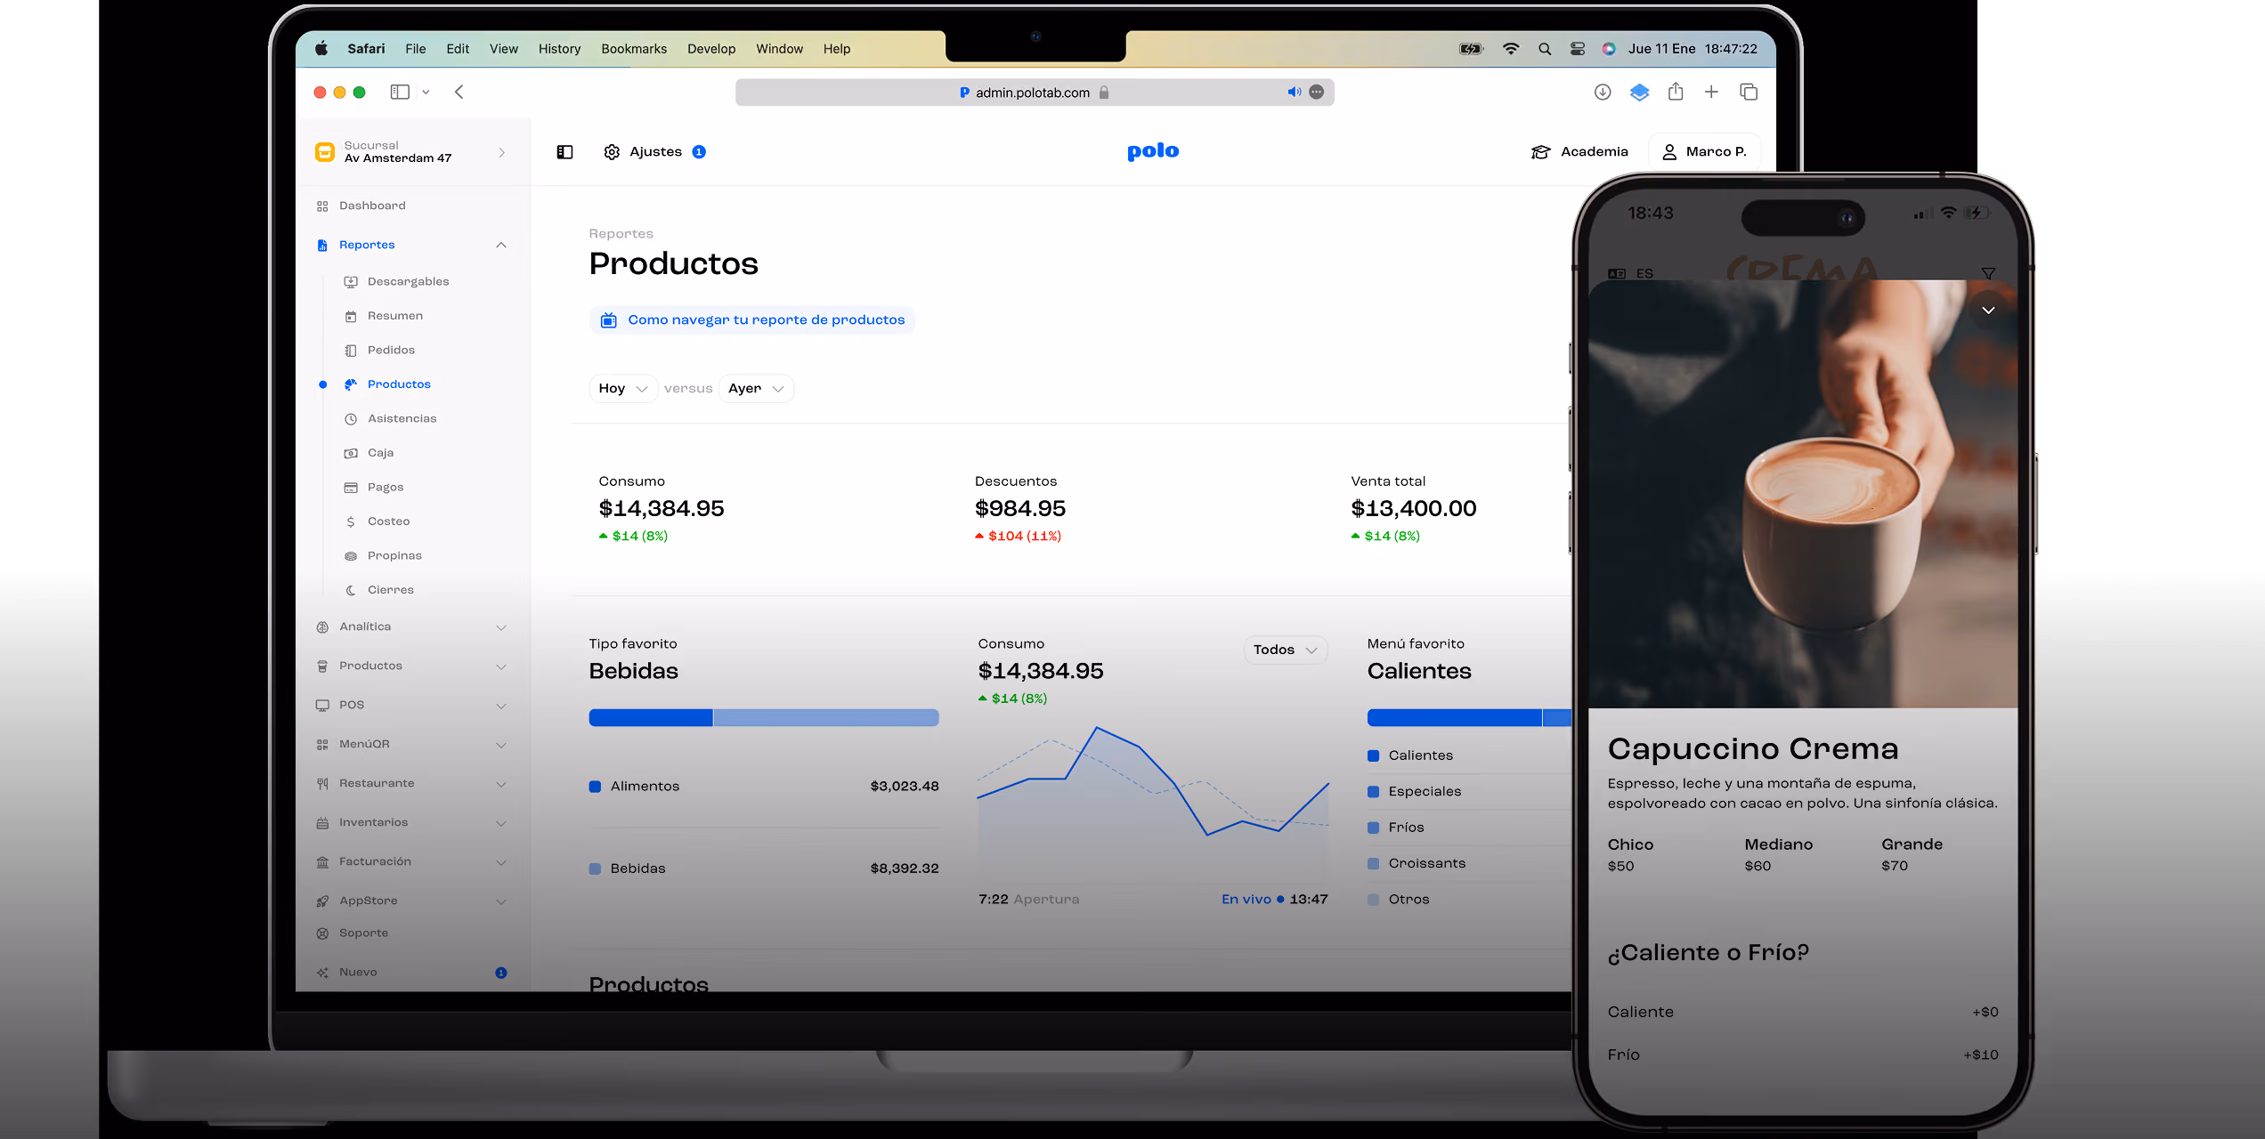Click the address bar admin.polotab.com
The height and width of the screenshot is (1139, 2265).
point(1034,92)
